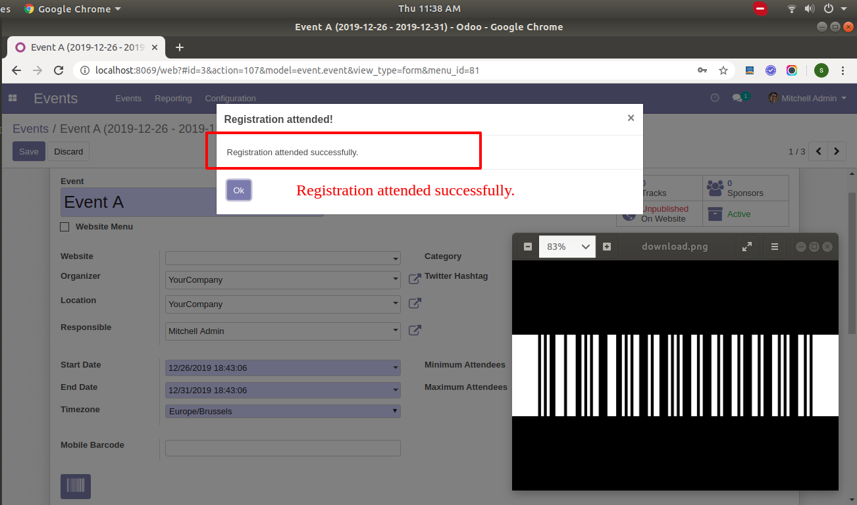This screenshot has width=857, height=505.
Task: Open the Configuration menu
Action: 230,98
